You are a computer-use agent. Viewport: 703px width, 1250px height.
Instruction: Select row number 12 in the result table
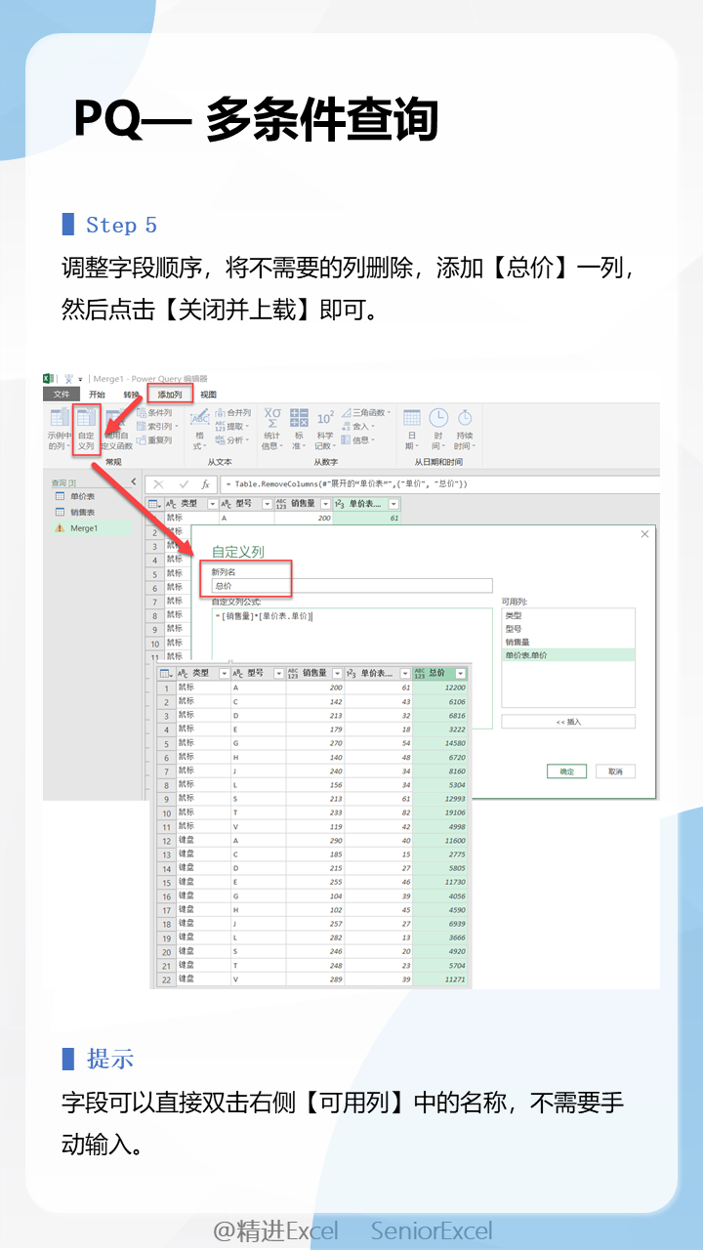[167, 840]
